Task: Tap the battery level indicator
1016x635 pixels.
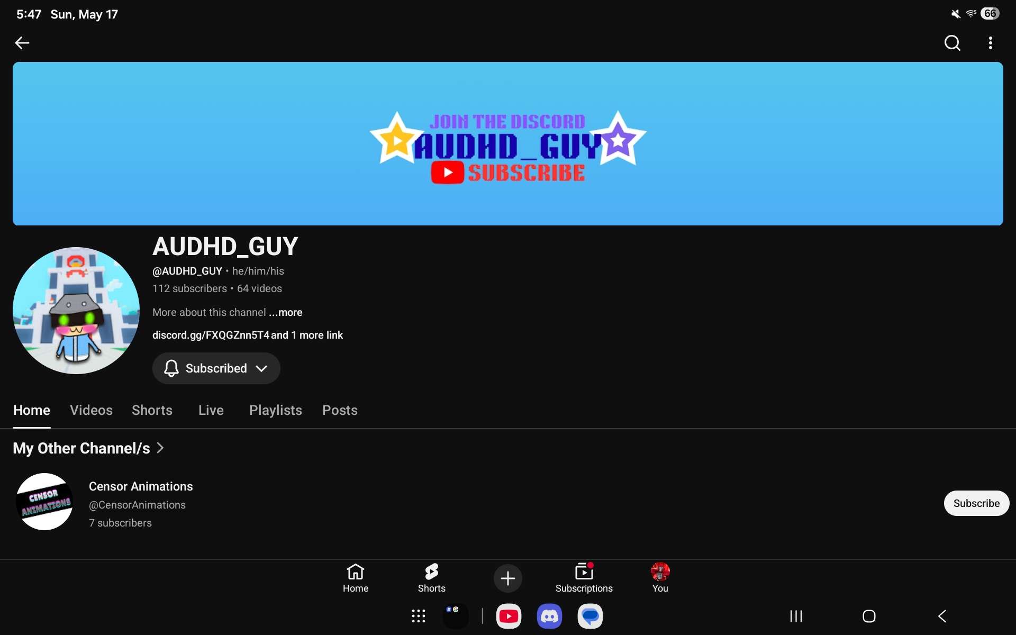Action: (x=990, y=14)
